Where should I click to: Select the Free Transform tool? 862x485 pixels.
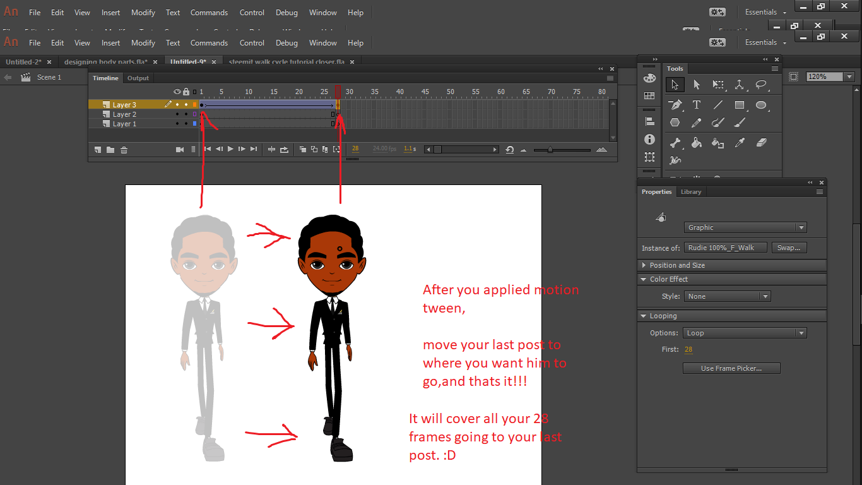point(718,85)
